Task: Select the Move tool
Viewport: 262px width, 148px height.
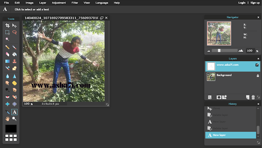Action: pyautogui.click(x=15, y=25)
